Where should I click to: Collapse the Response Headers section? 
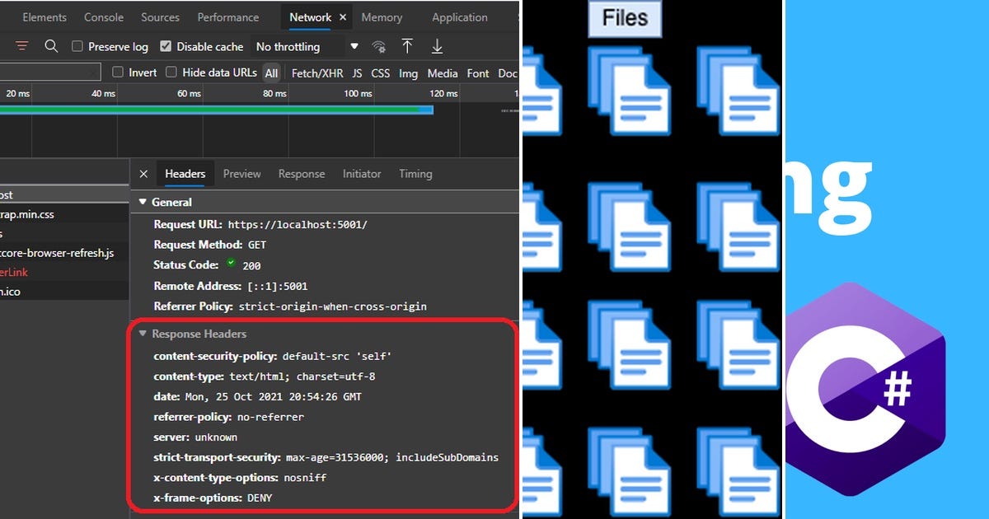pos(142,334)
